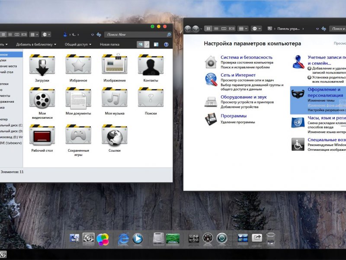Screen dimensions: 346x260
Task: Open the trash bin in dock
Action: tap(271, 238)
